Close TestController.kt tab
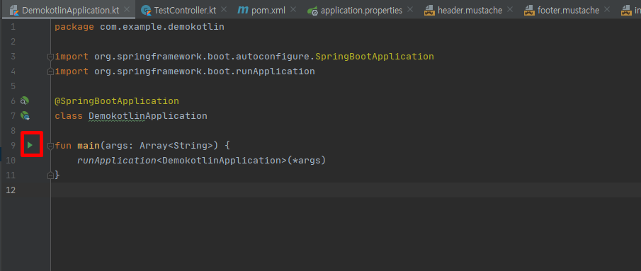The image size is (641, 271). coord(224,9)
